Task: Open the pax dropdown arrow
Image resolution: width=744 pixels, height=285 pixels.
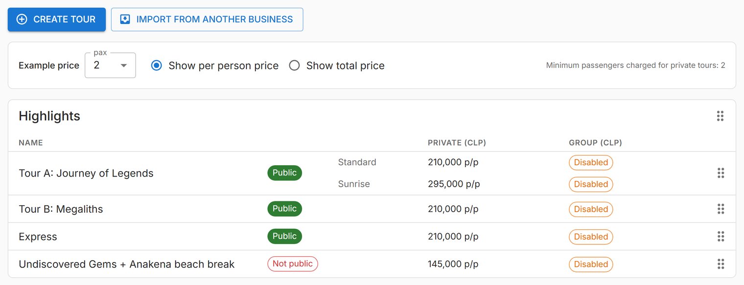Action: pos(124,66)
